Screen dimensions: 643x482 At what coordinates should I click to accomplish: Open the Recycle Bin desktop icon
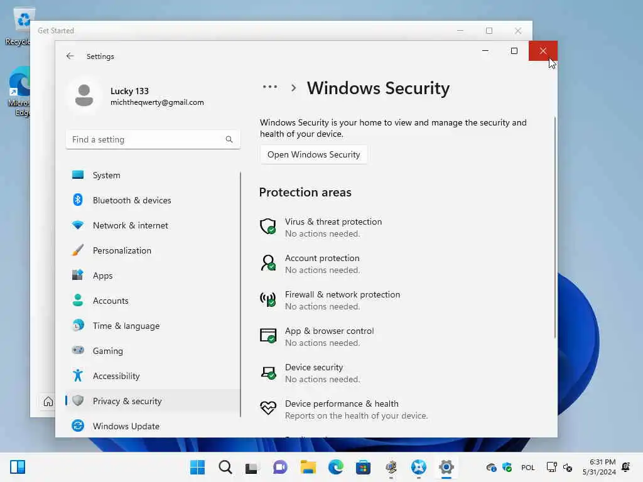coord(19,26)
